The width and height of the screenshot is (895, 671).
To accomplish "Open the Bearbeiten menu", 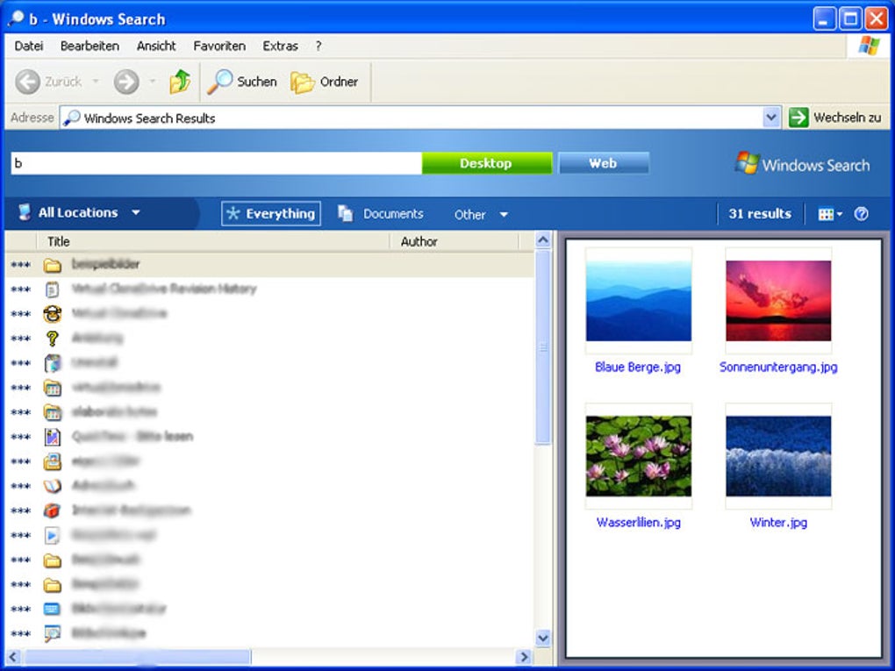I will (x=89, y=46).
